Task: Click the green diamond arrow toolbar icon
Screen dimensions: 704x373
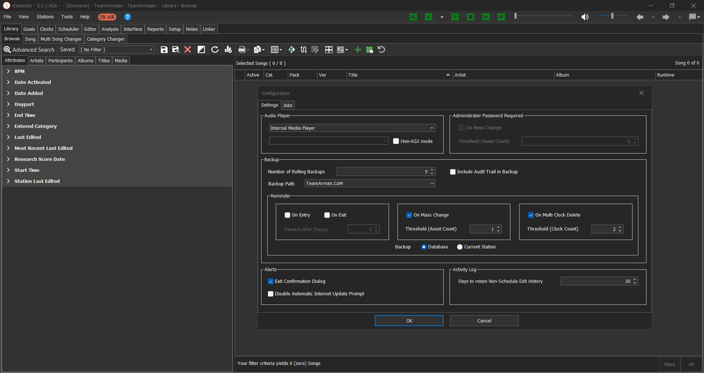Action: [x=292, y=49]
